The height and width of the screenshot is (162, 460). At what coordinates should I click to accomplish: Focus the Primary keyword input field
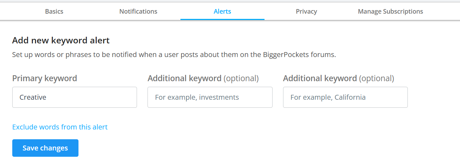pos(75,97)
